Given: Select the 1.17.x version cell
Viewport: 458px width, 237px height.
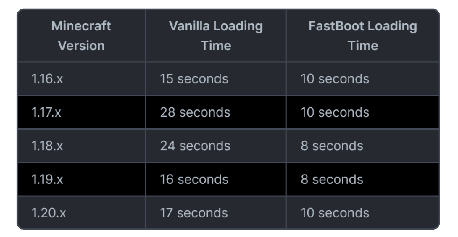Looking at the screenshot, I should tap(47, 113).
